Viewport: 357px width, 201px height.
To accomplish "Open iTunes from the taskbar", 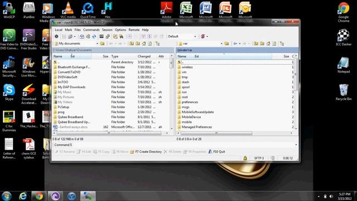I will pyautogui.click(x=71, y=196).
